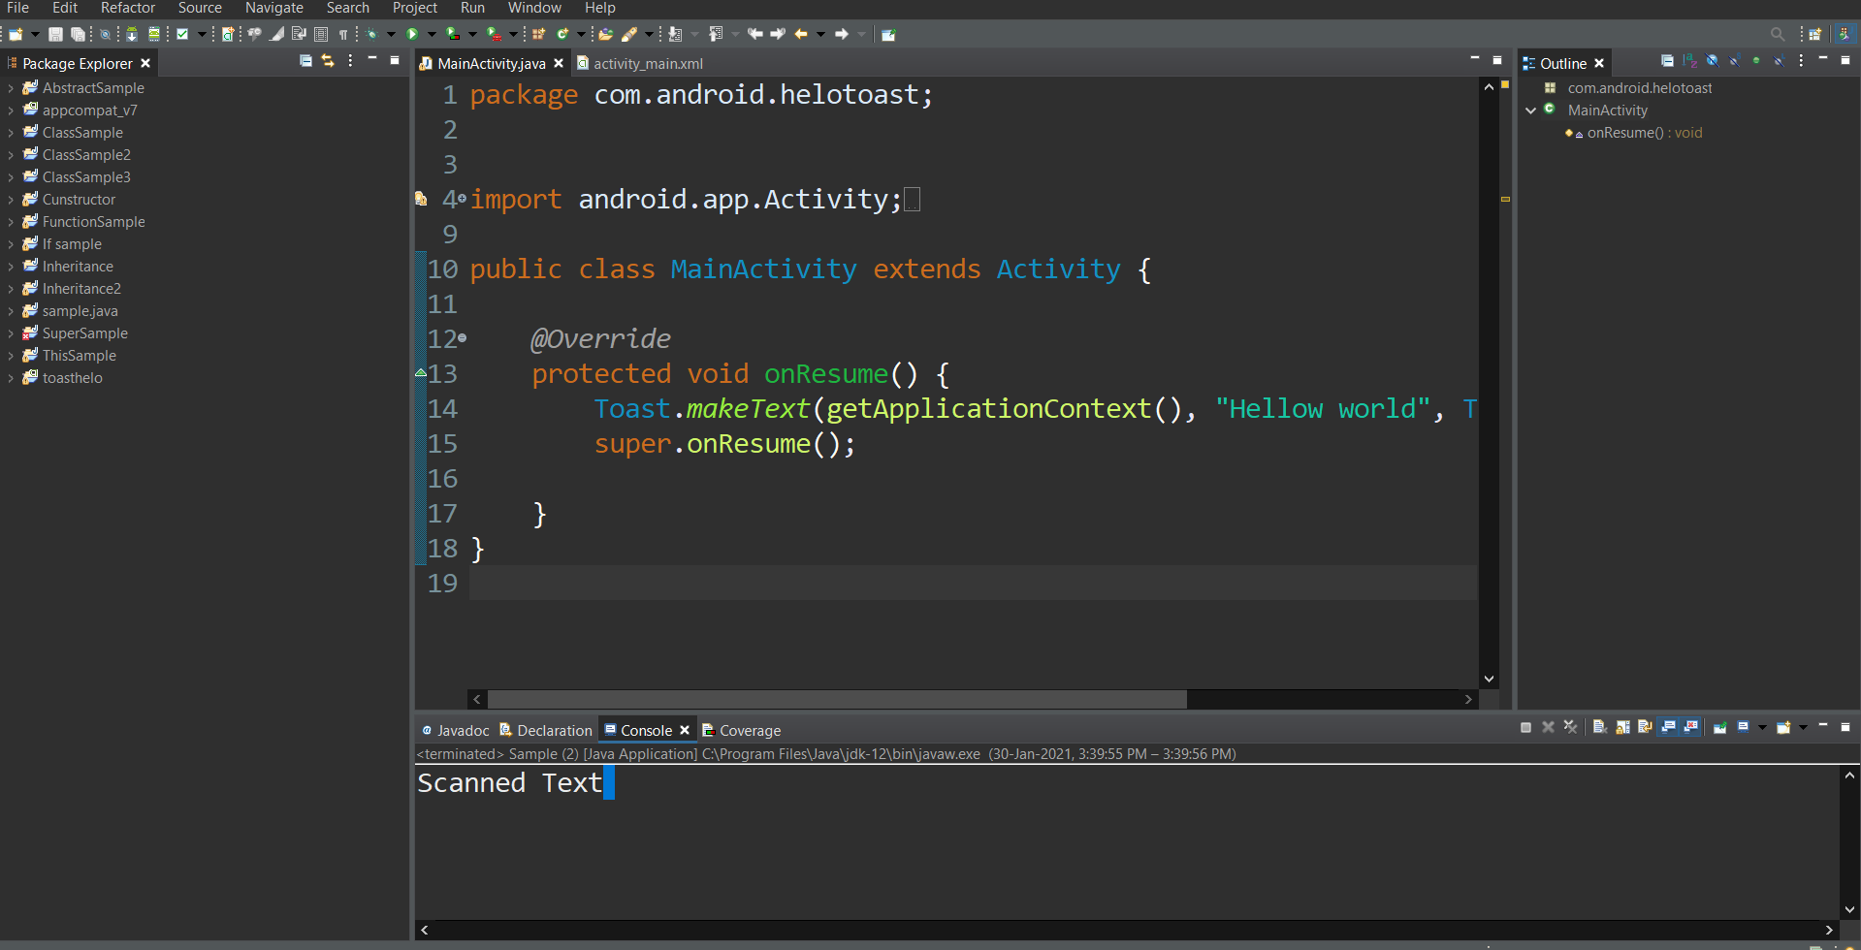Toggle Scroll Lock in console
This screenshot has height=950, width=1861.
pyautogui.click(x=1622, y=727)
